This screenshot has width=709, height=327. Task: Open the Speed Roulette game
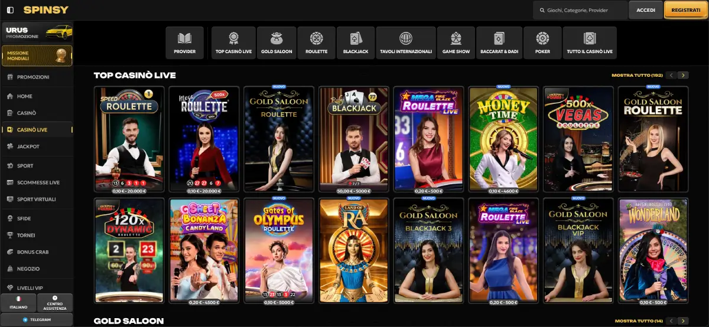point(129,139)
